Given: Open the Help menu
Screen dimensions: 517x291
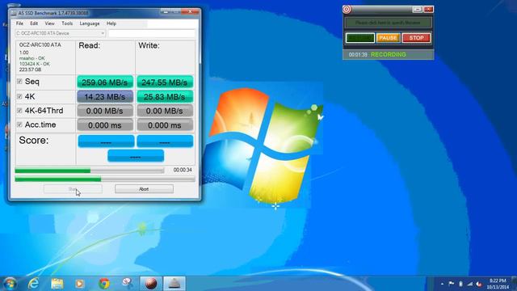Looking at the screenshot, I should 111,23.
